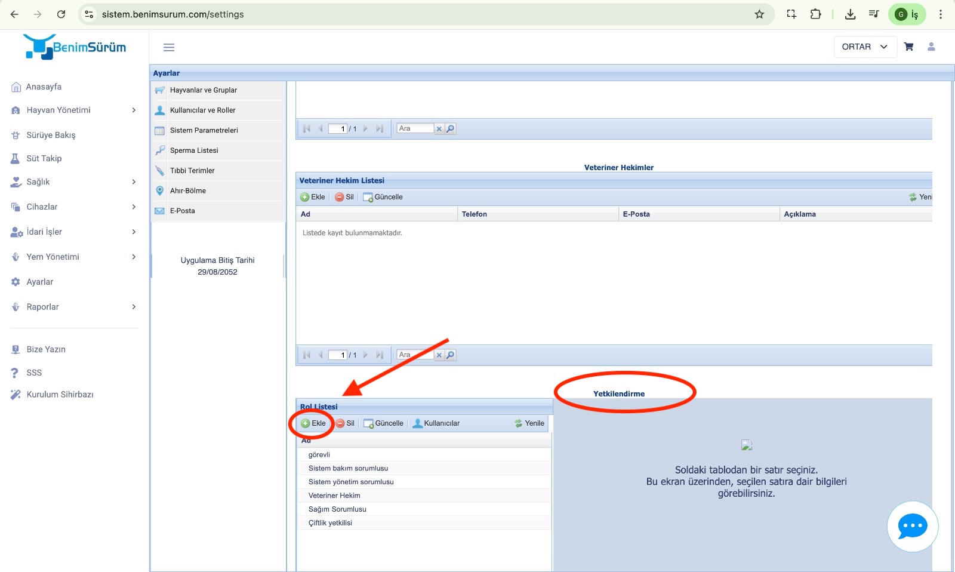
Task: Toggle the hamburger menu icon
Action: click(169, 47)
